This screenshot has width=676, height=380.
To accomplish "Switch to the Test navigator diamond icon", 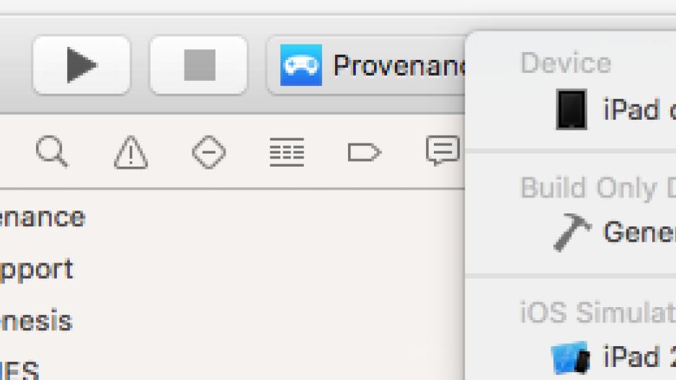I will [x=209, y=152].
